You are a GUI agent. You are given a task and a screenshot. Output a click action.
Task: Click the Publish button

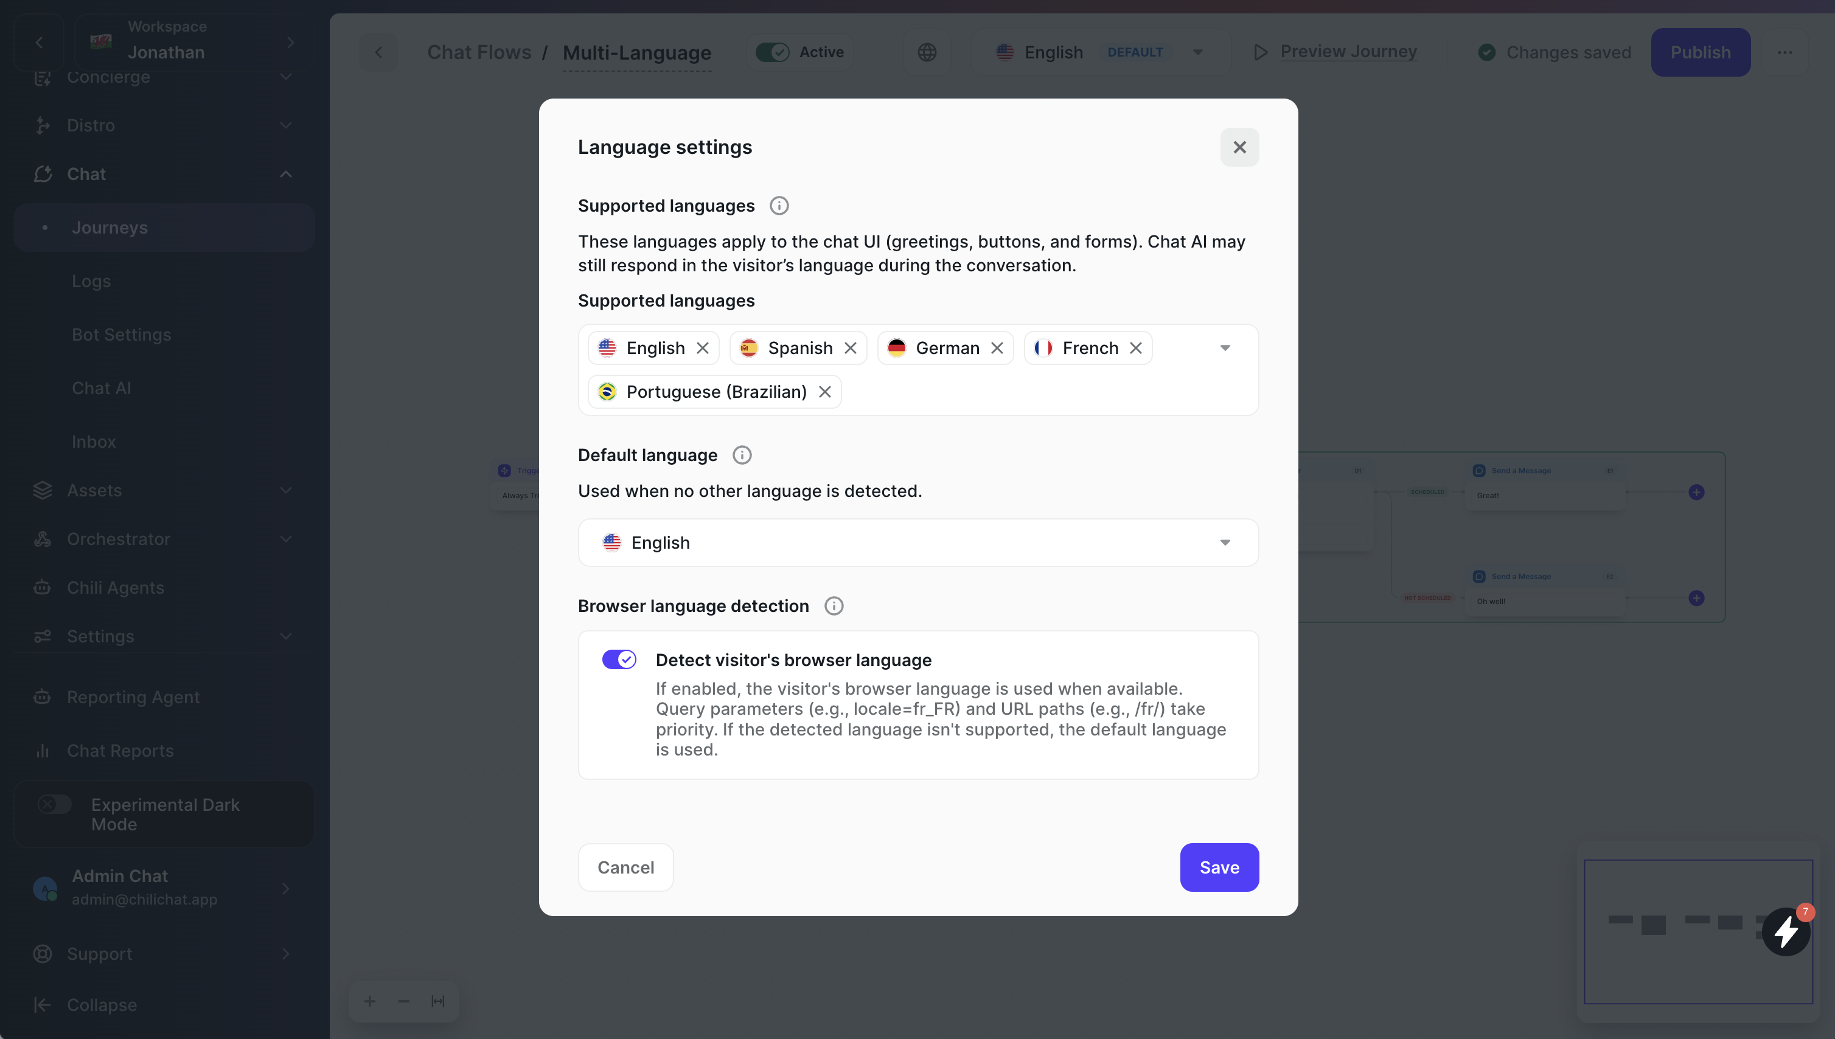(x=1701, y=52)
